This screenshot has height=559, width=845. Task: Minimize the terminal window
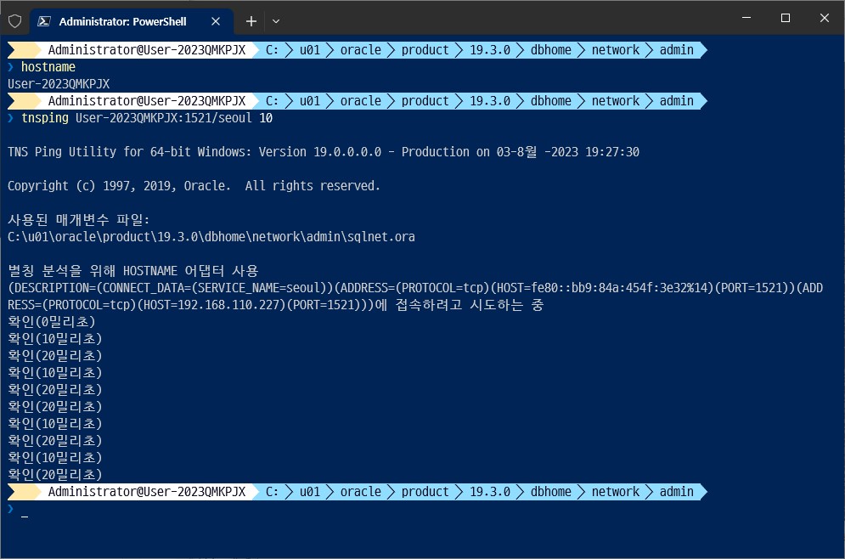[746, 18]
